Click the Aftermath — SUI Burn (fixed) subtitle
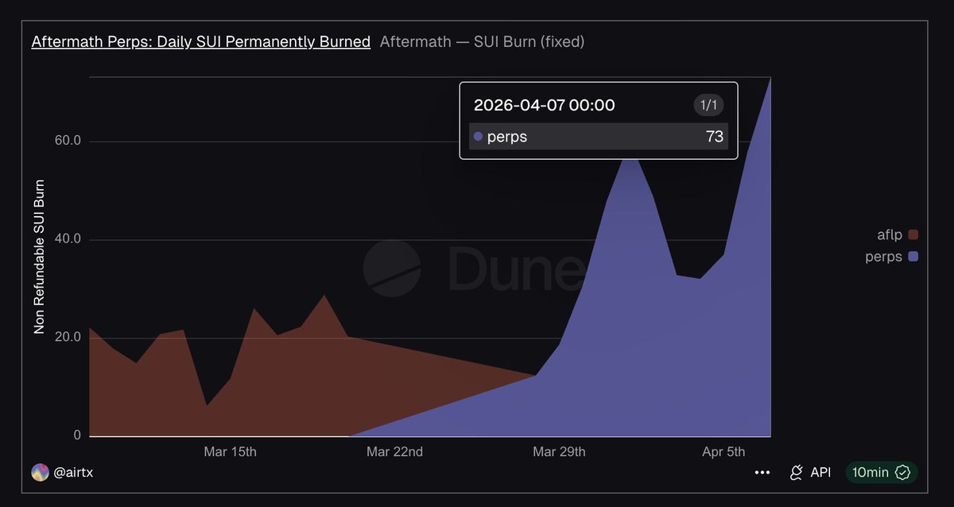954x507 pixels. (483, 41)
